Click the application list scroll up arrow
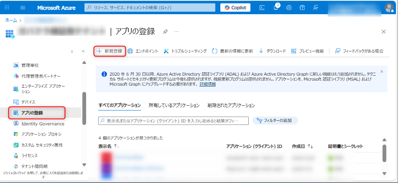 click(384, 140)
